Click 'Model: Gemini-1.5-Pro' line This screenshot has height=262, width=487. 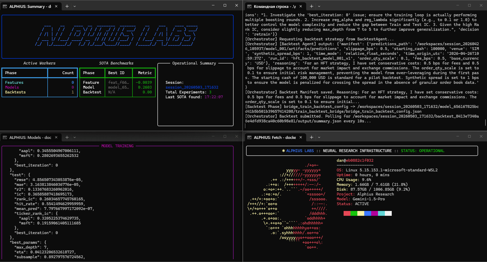[361, 199]
